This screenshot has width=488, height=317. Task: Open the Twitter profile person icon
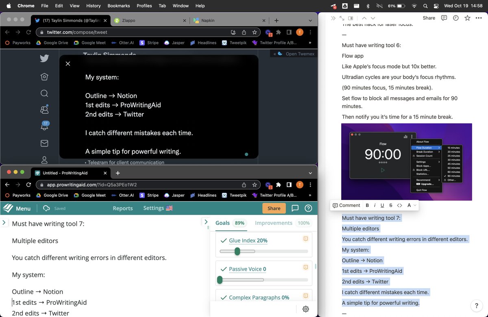click(44, 160)
